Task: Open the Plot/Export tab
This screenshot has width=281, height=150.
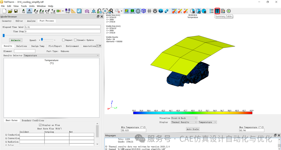Action: 55,46
